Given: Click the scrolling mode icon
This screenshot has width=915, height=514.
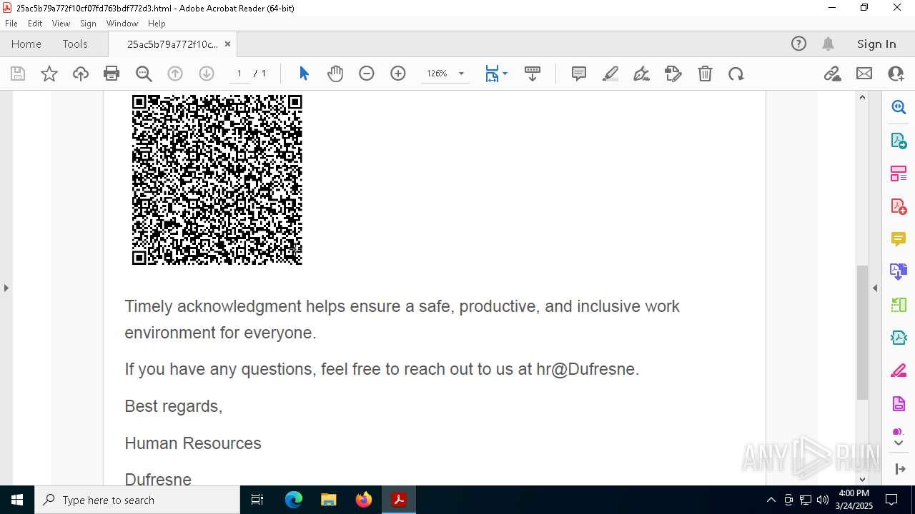Looking at the screenshot, I should 533,74.
